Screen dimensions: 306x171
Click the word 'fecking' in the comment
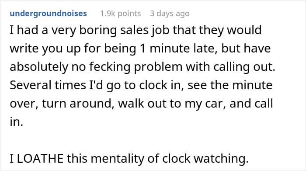110,67
